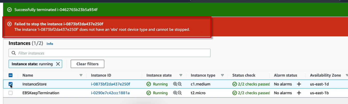Zoom out icon in EBSKeepTermination row

(180, 93)
